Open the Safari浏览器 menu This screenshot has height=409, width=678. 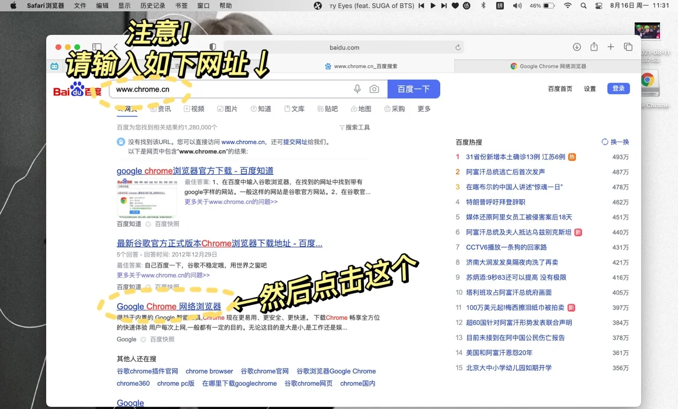[46, 6]
